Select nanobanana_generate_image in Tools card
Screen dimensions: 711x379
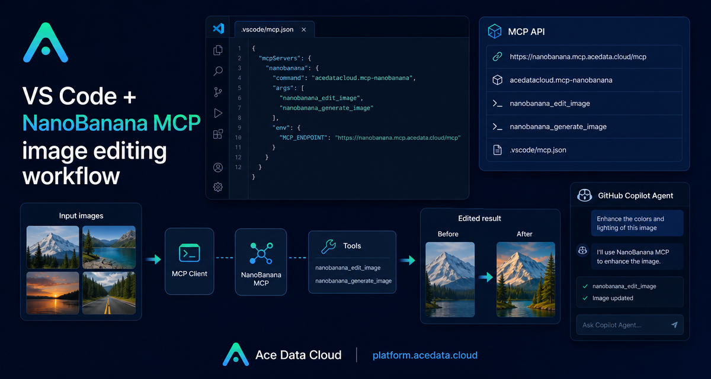[353, 281]
